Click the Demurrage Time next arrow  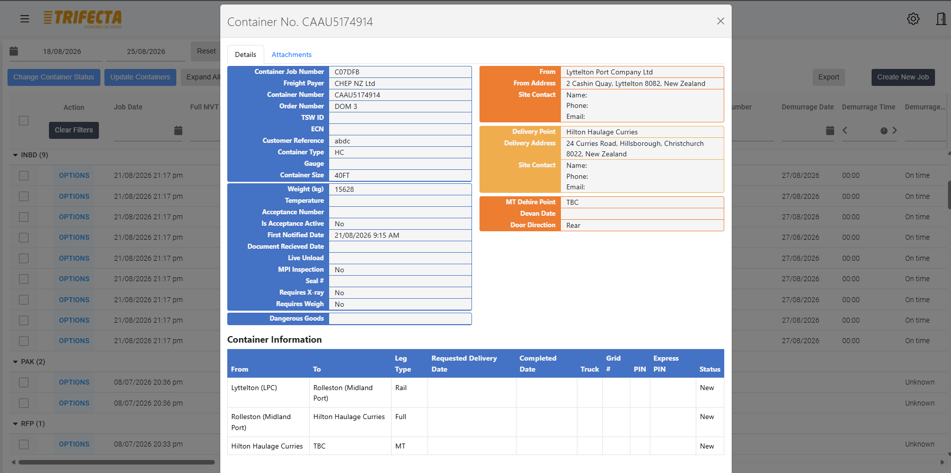(x=895, y=130)
